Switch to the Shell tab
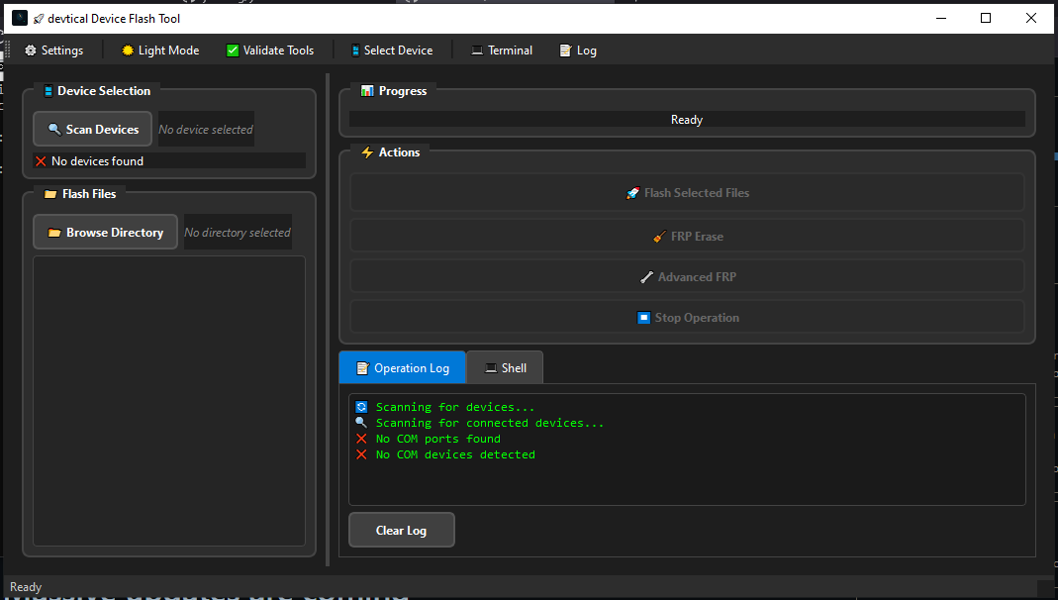Screen dimensions: 1058x600 tap(505, 368)
